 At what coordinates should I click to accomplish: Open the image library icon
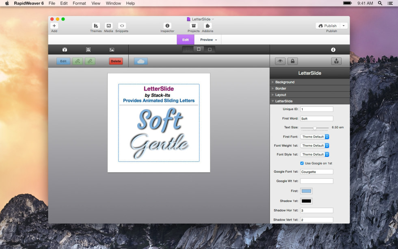pyautogui.click(x=112, y=50)
